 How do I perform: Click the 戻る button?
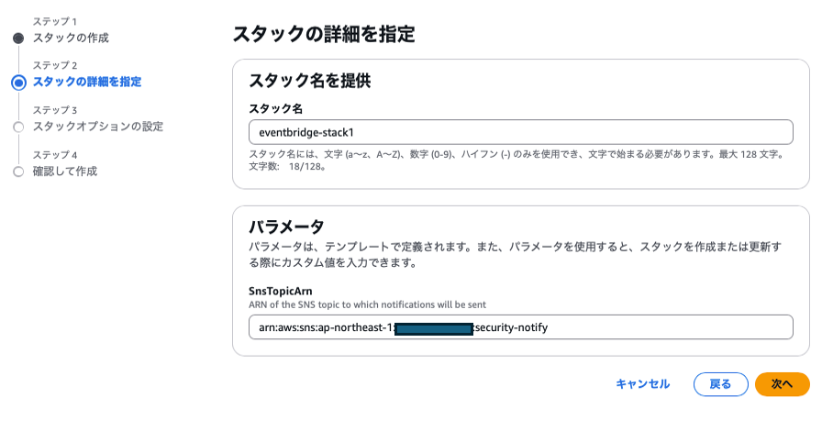click(721, 384)
